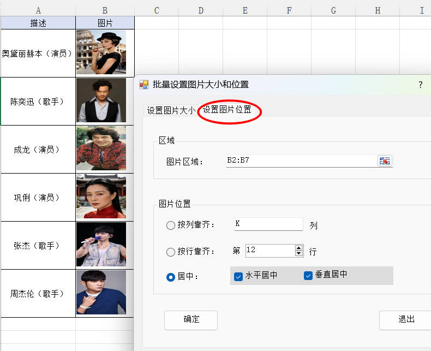
Task: Select the 居中 radio button
Action: pos(171,277)
